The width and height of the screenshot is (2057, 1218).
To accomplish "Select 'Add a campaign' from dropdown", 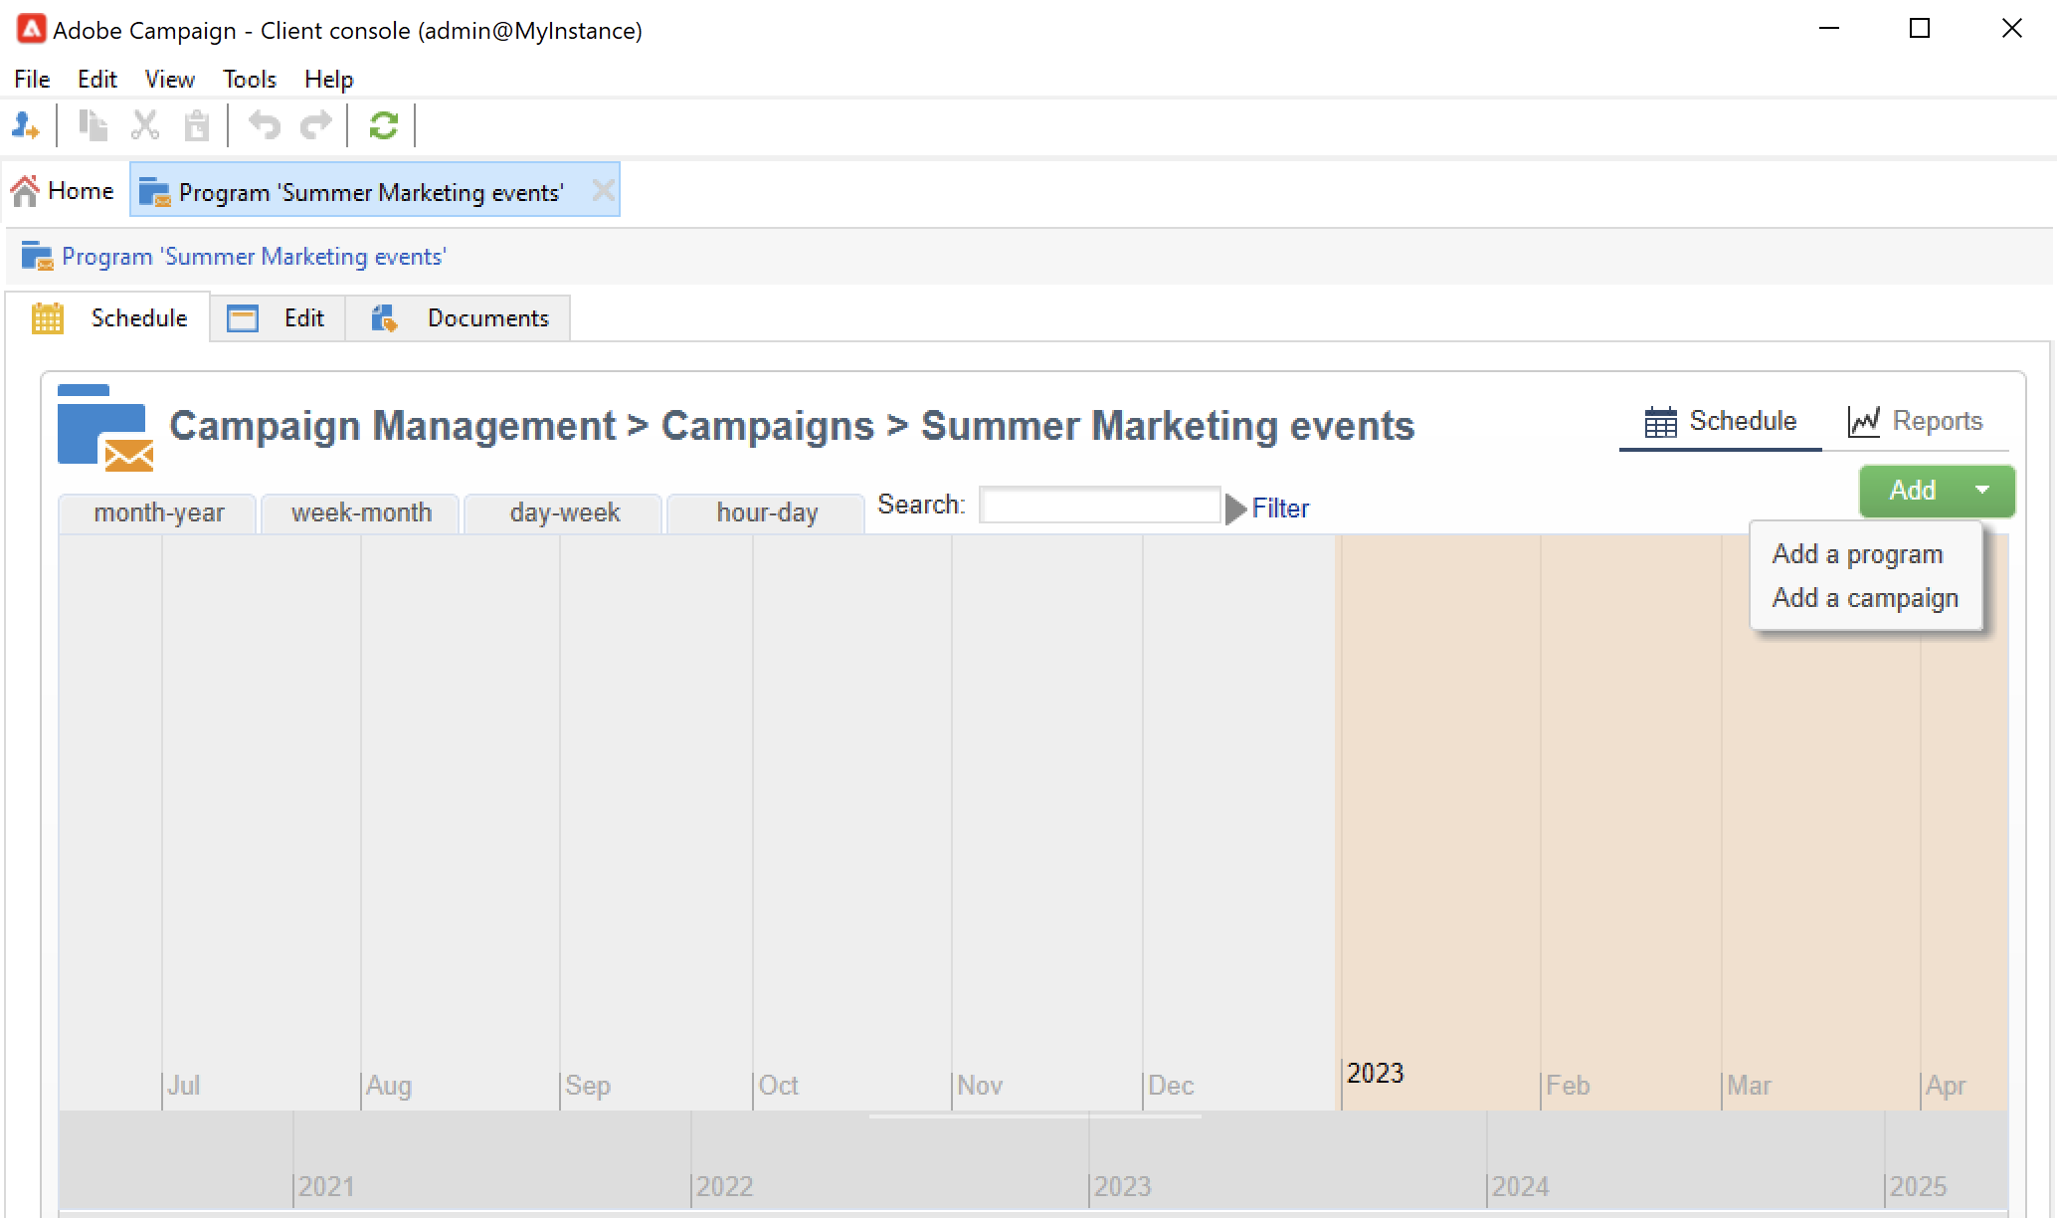I will (x=1864, y=598).
